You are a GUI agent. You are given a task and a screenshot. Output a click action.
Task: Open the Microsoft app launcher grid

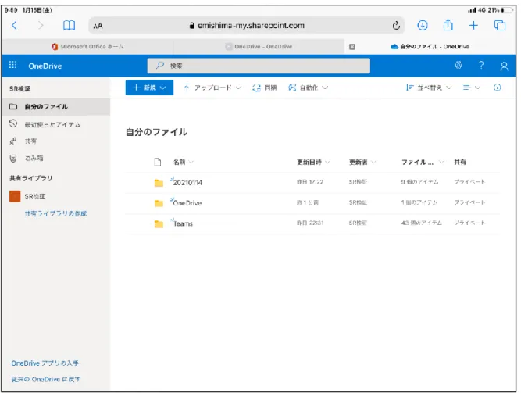[13, 65]
